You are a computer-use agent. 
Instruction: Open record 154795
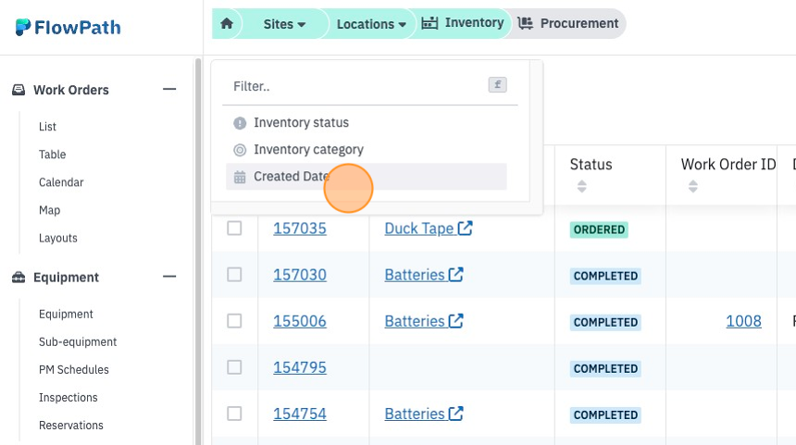click(300, 367)
